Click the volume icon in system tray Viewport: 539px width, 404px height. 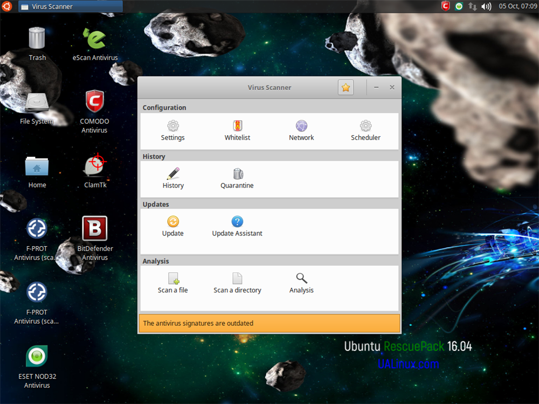(486, 6)
